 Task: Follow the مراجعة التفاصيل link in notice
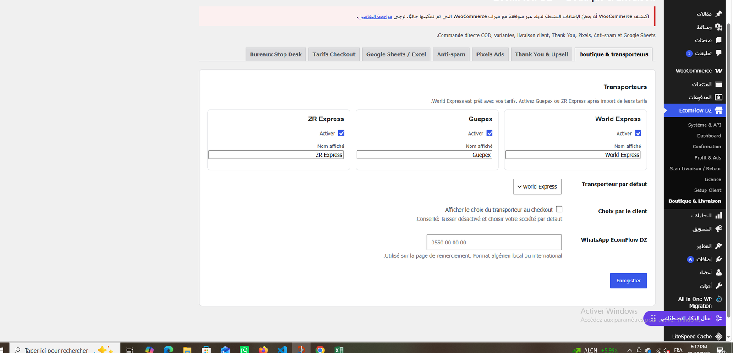point(375,16)
